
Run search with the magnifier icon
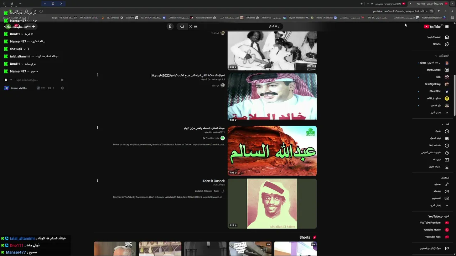point(182,26)
